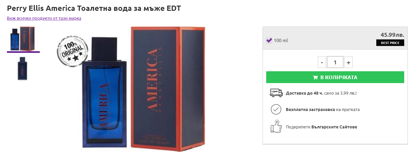Select the second thumbnail showing bottle only
Screen dimensions: 419x155
(23, 68)
